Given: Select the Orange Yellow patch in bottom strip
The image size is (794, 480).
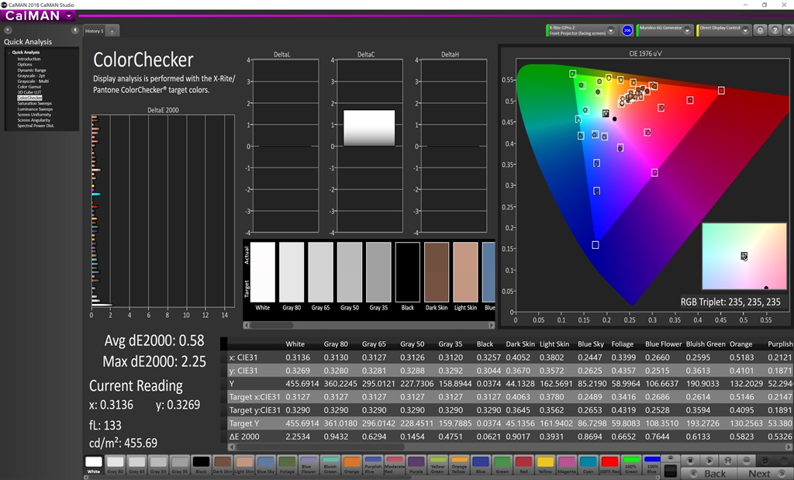Looking at the screenshot, I should 459,464.
